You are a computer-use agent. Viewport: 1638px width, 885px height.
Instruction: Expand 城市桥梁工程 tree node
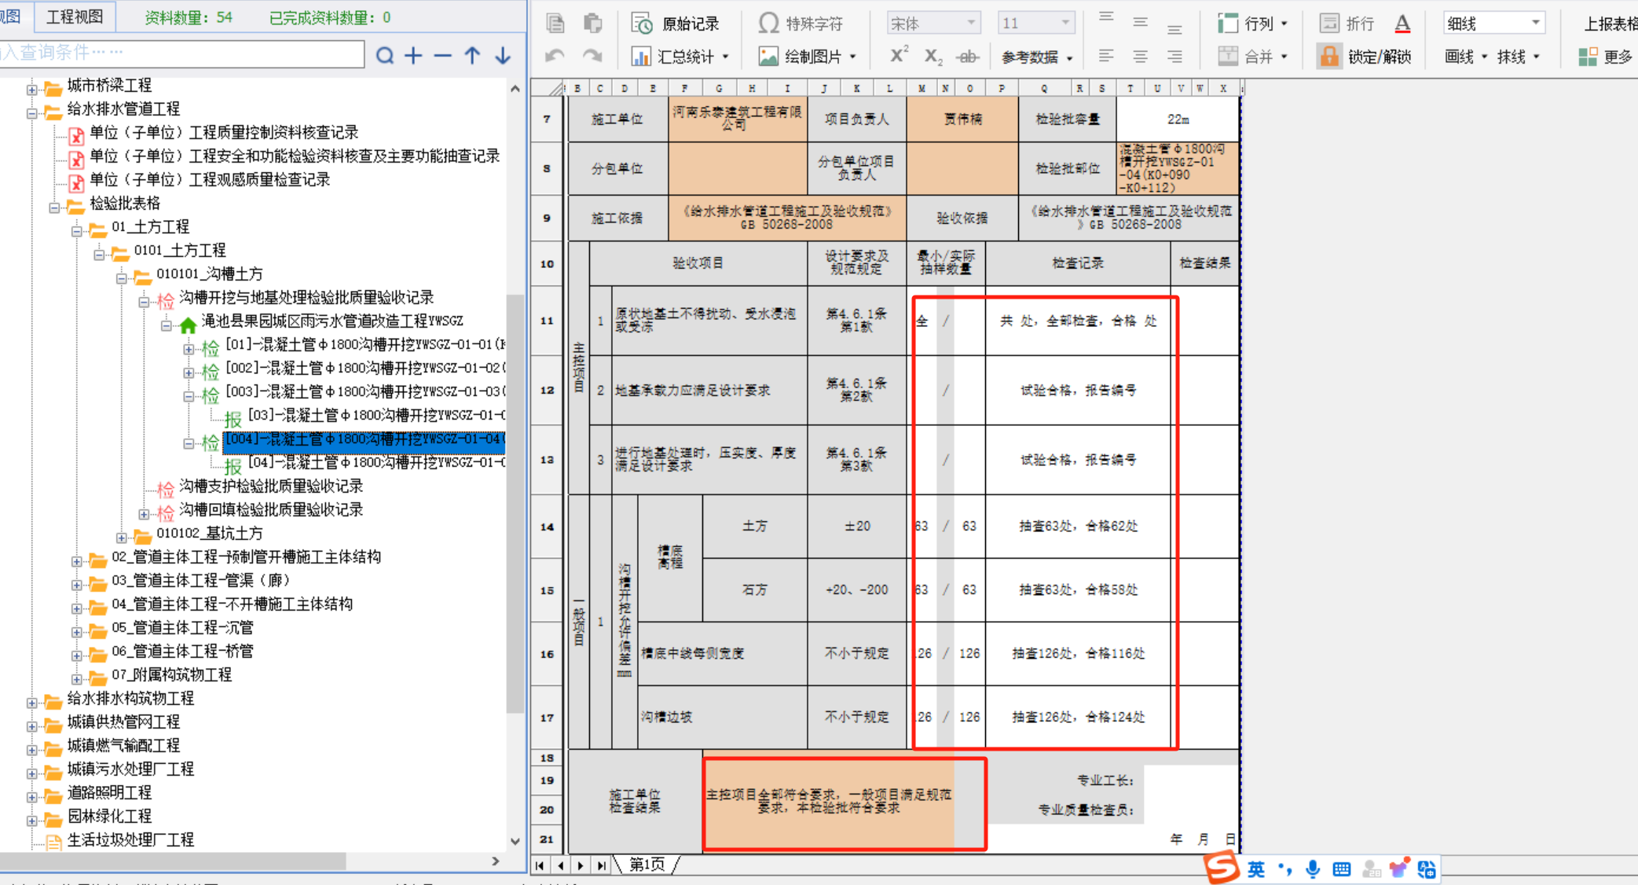point(32,89)
